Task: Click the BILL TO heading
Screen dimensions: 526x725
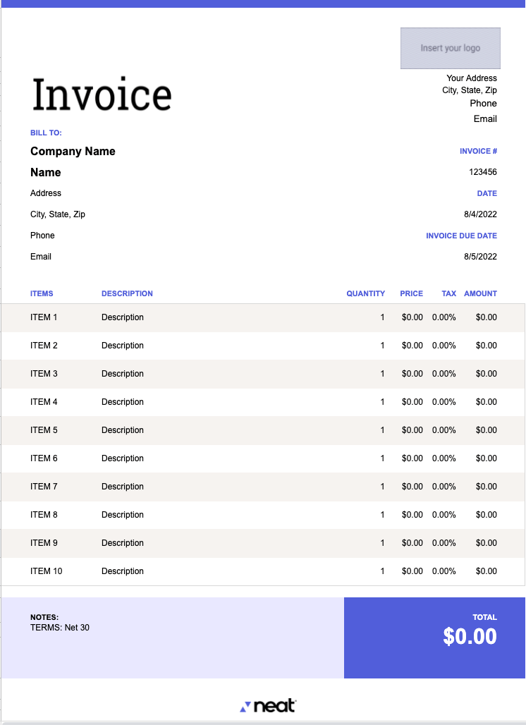Action: click(x=46, y=133)
